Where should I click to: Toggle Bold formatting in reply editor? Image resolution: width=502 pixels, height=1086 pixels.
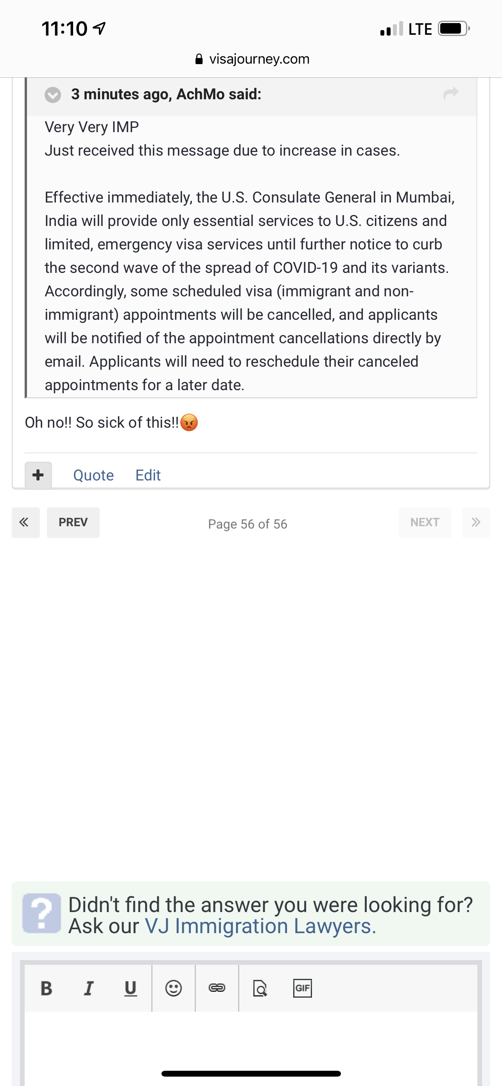coord(47,988)
